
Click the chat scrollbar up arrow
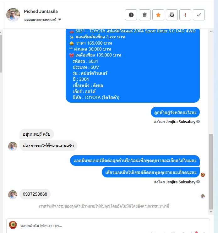(211, 32)
